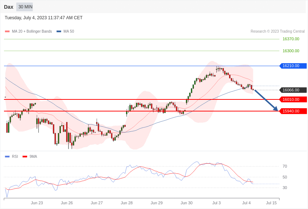The width and height of the screenshot is (308, 209).
Task: Click the RSI blue legend swatch
Action: (7, 157)
